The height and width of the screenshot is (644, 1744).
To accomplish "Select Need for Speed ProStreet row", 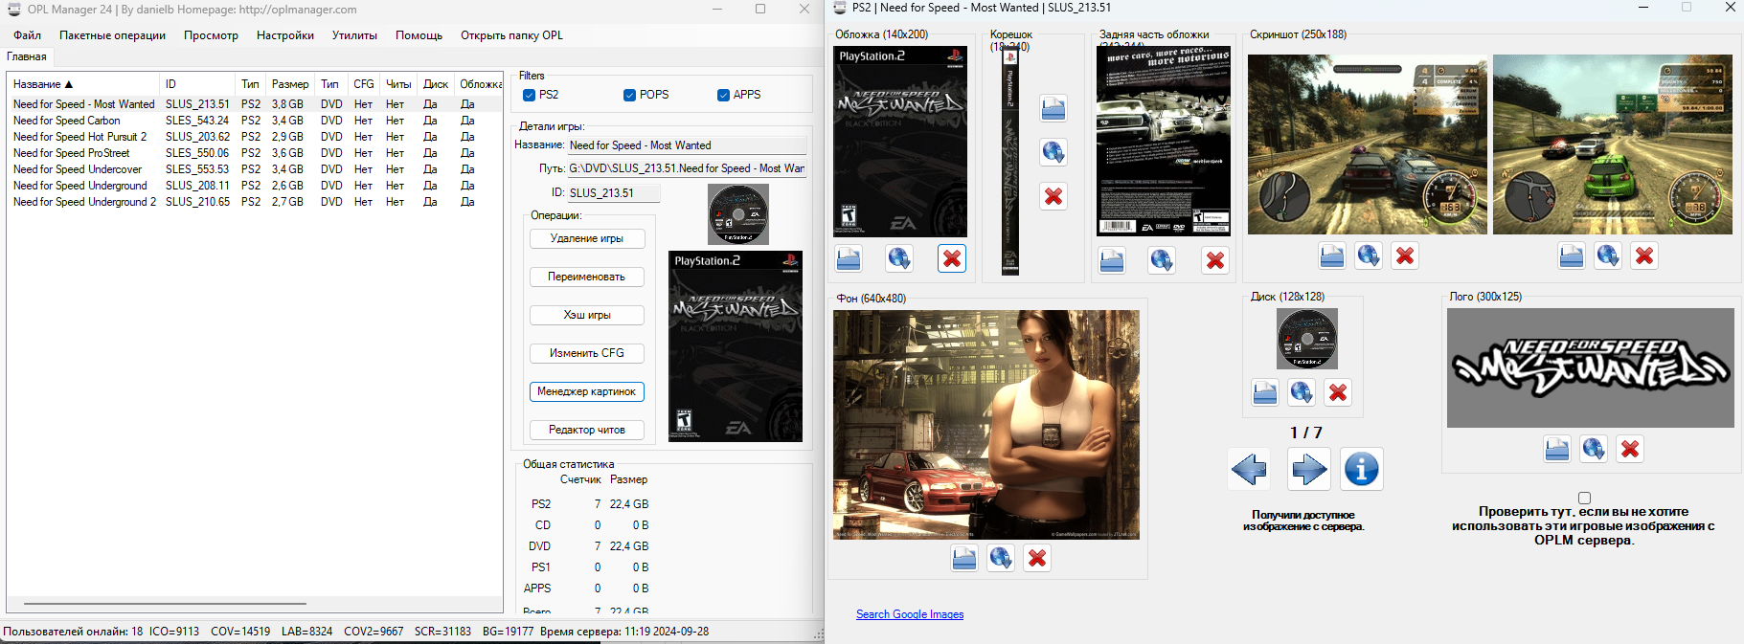I will click(255, 153).
